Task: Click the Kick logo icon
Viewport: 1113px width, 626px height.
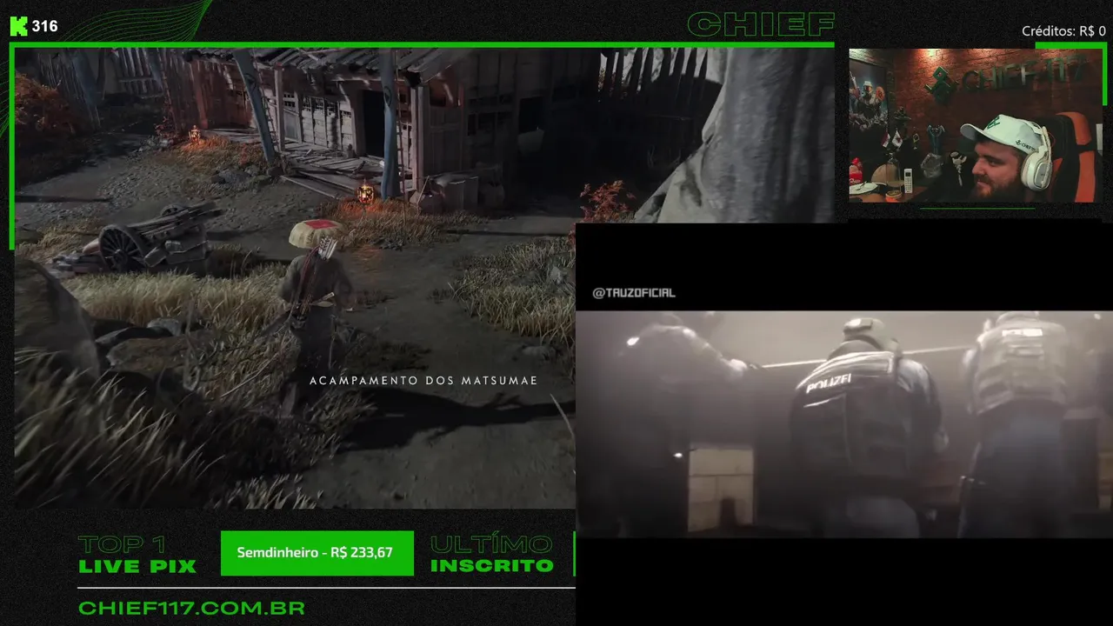Action: [x=18, y=26]
